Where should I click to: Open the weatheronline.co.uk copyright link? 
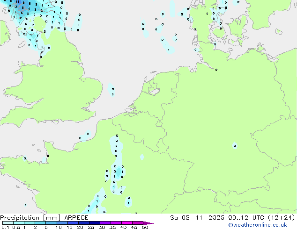click(258, 225)
